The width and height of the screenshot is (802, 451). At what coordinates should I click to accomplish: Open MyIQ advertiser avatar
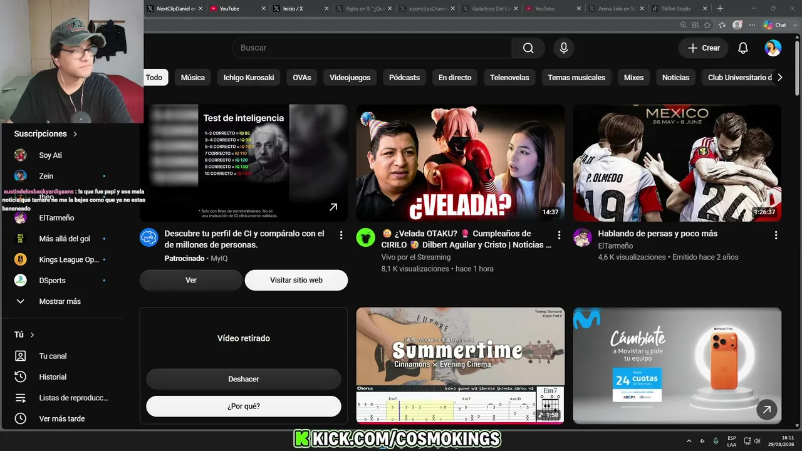click(x=149, y=237)
